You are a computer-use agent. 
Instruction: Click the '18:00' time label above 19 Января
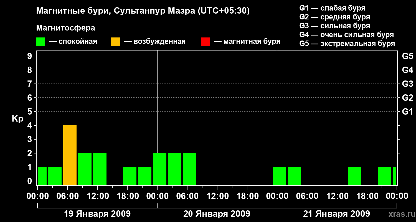(127, 196)
